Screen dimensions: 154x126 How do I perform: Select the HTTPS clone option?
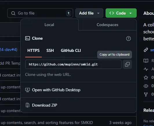[x=33, y=51]
